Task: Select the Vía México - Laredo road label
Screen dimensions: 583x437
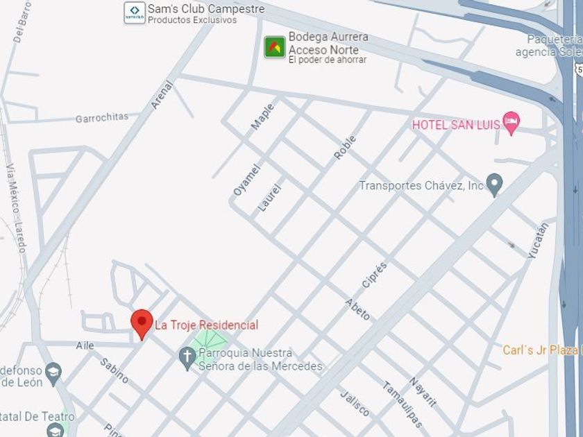Action: click(17, 208)
